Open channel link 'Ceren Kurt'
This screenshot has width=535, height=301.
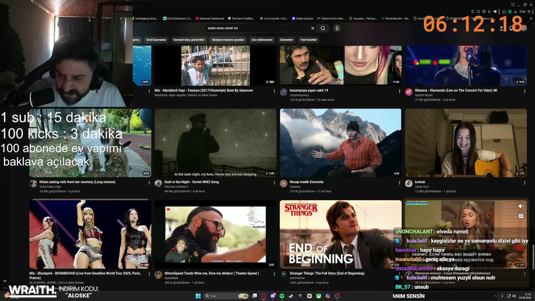pyautogui.click(x=422, y=186)
